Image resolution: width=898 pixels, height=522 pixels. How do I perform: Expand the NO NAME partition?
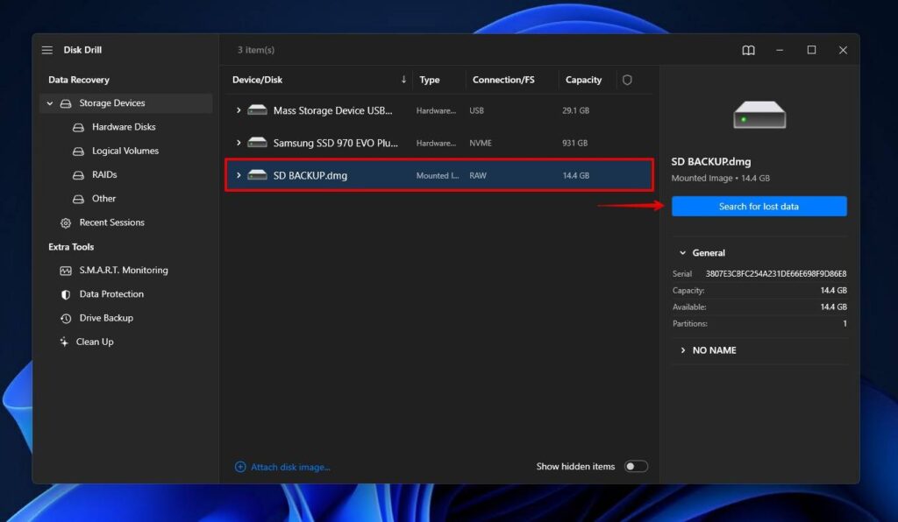pos(683,349)
